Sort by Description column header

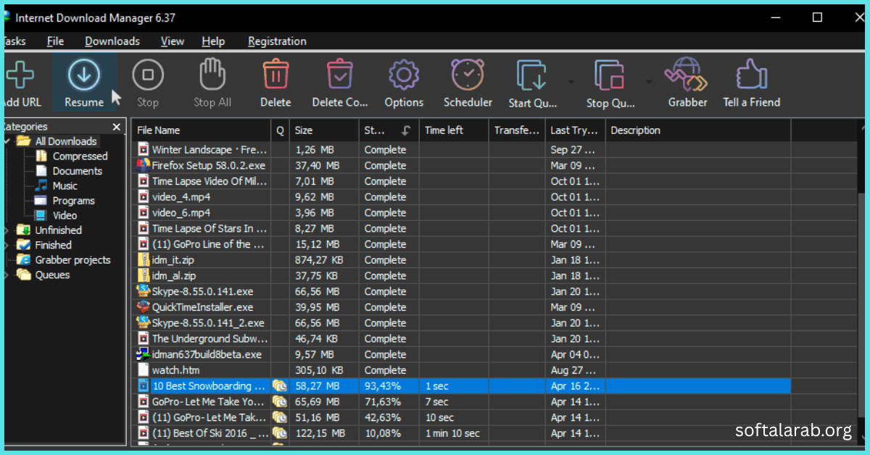coord(698,130)
